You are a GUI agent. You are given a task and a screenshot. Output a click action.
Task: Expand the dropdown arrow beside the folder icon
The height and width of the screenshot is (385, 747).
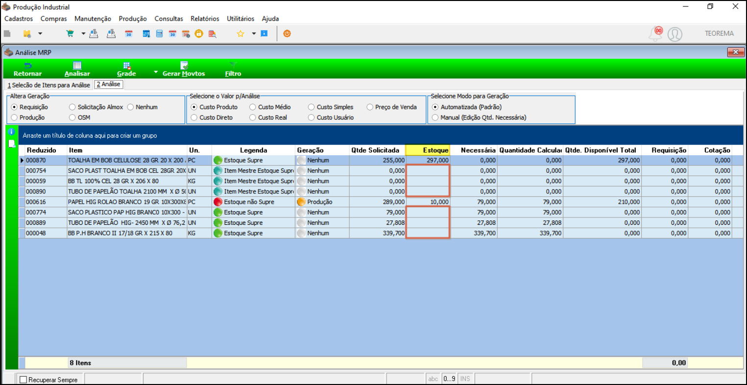[x=40, y=34]
